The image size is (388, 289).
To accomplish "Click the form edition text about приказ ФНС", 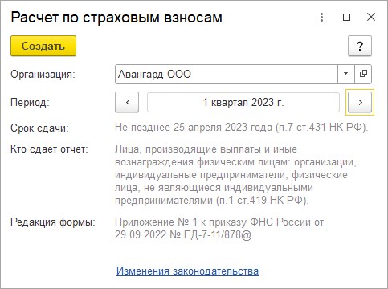I will [219, 228].
